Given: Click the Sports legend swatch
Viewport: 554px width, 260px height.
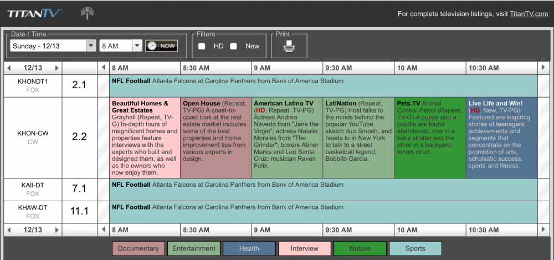Looking at the screenshot, I should [415, 248].
